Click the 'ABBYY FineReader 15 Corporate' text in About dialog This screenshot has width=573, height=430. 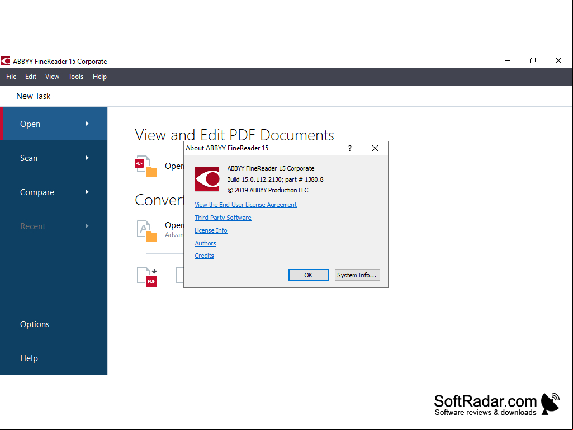[271, 168]
